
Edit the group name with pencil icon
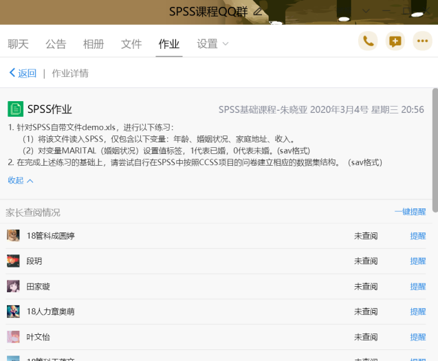coord(258,12)
